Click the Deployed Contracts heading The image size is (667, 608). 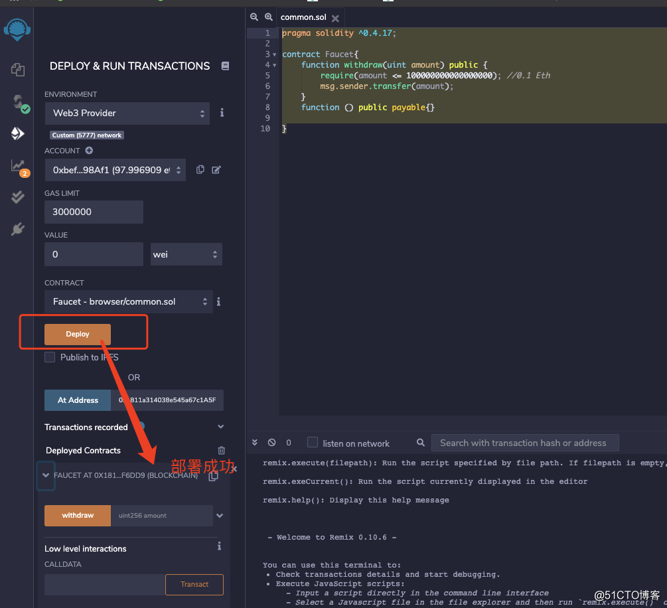point(83,450)
